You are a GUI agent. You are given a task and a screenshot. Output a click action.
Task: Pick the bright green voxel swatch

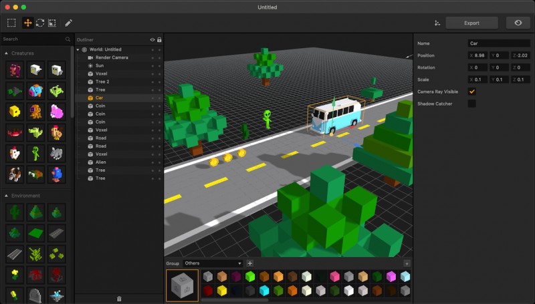[x=250, y=276]
